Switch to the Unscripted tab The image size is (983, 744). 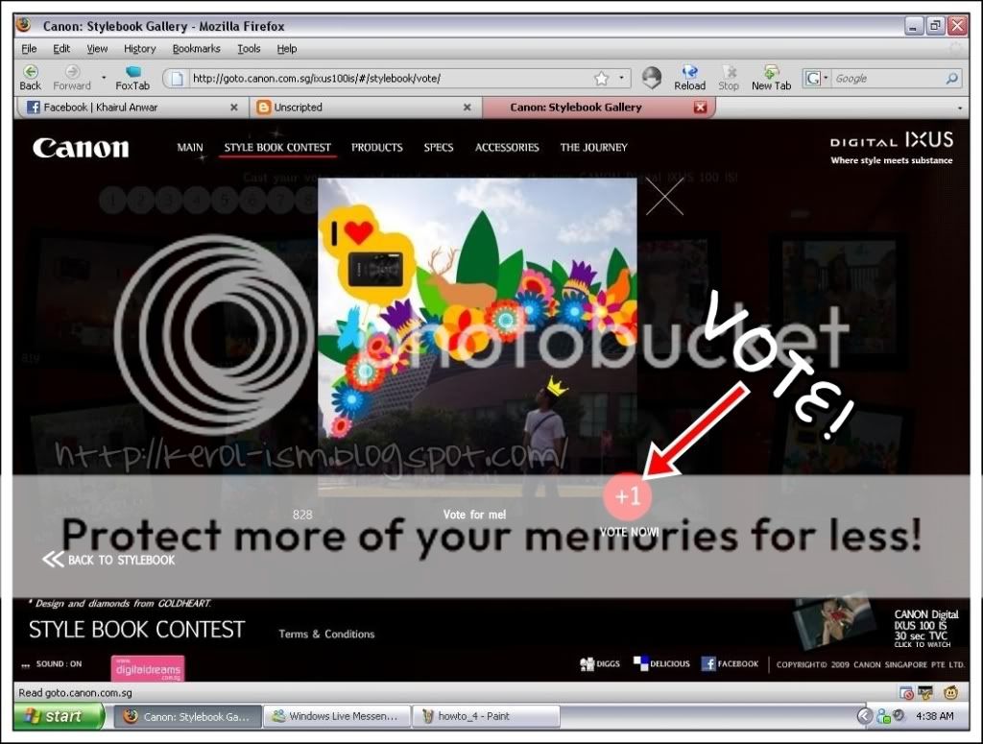pos(366,108)
